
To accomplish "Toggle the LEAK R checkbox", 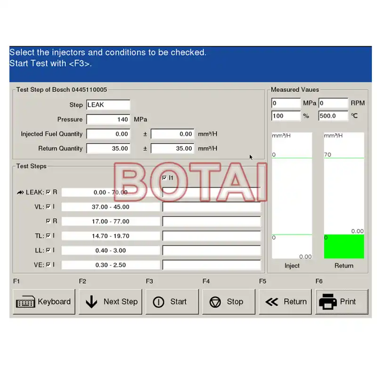I will [49, 192].
